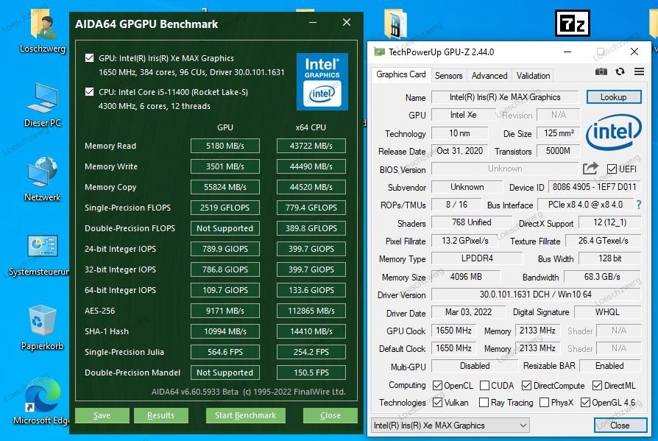Minimize the GPU-Z window

click(567, 52)
